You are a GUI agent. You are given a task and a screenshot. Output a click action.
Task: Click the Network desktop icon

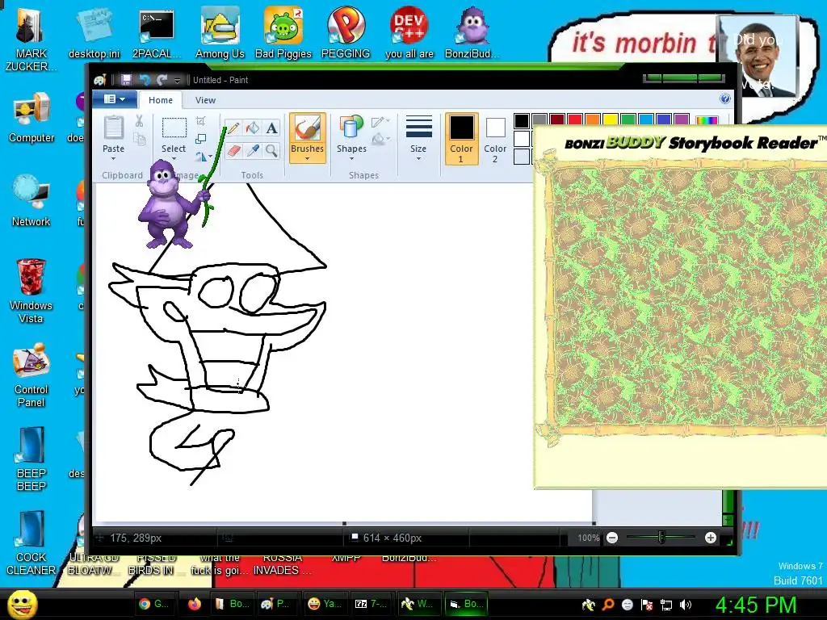tap(31, 194)
